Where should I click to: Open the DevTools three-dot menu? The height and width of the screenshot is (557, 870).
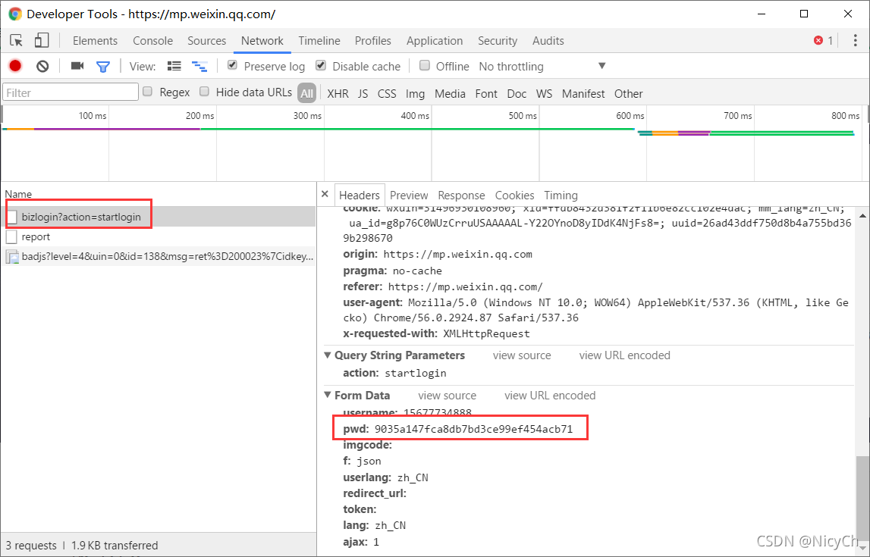click(x=855, y=40)
